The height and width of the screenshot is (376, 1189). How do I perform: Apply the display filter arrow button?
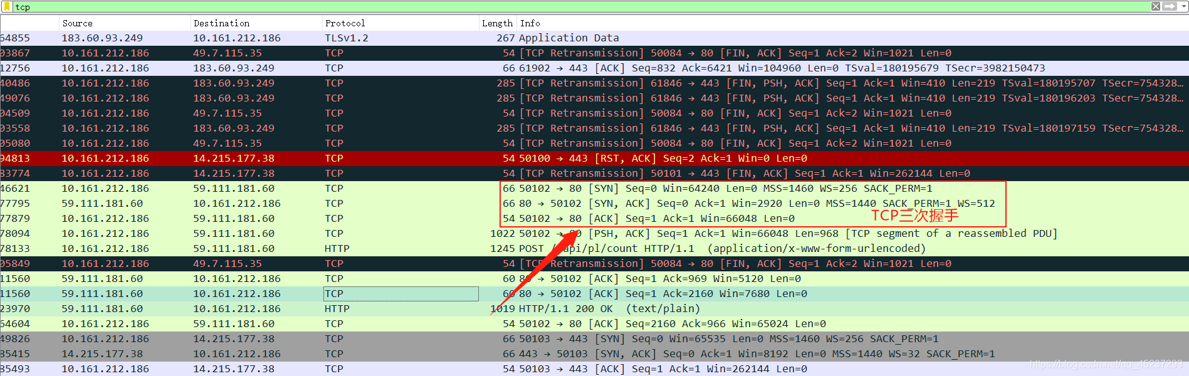coord(1169,6)
